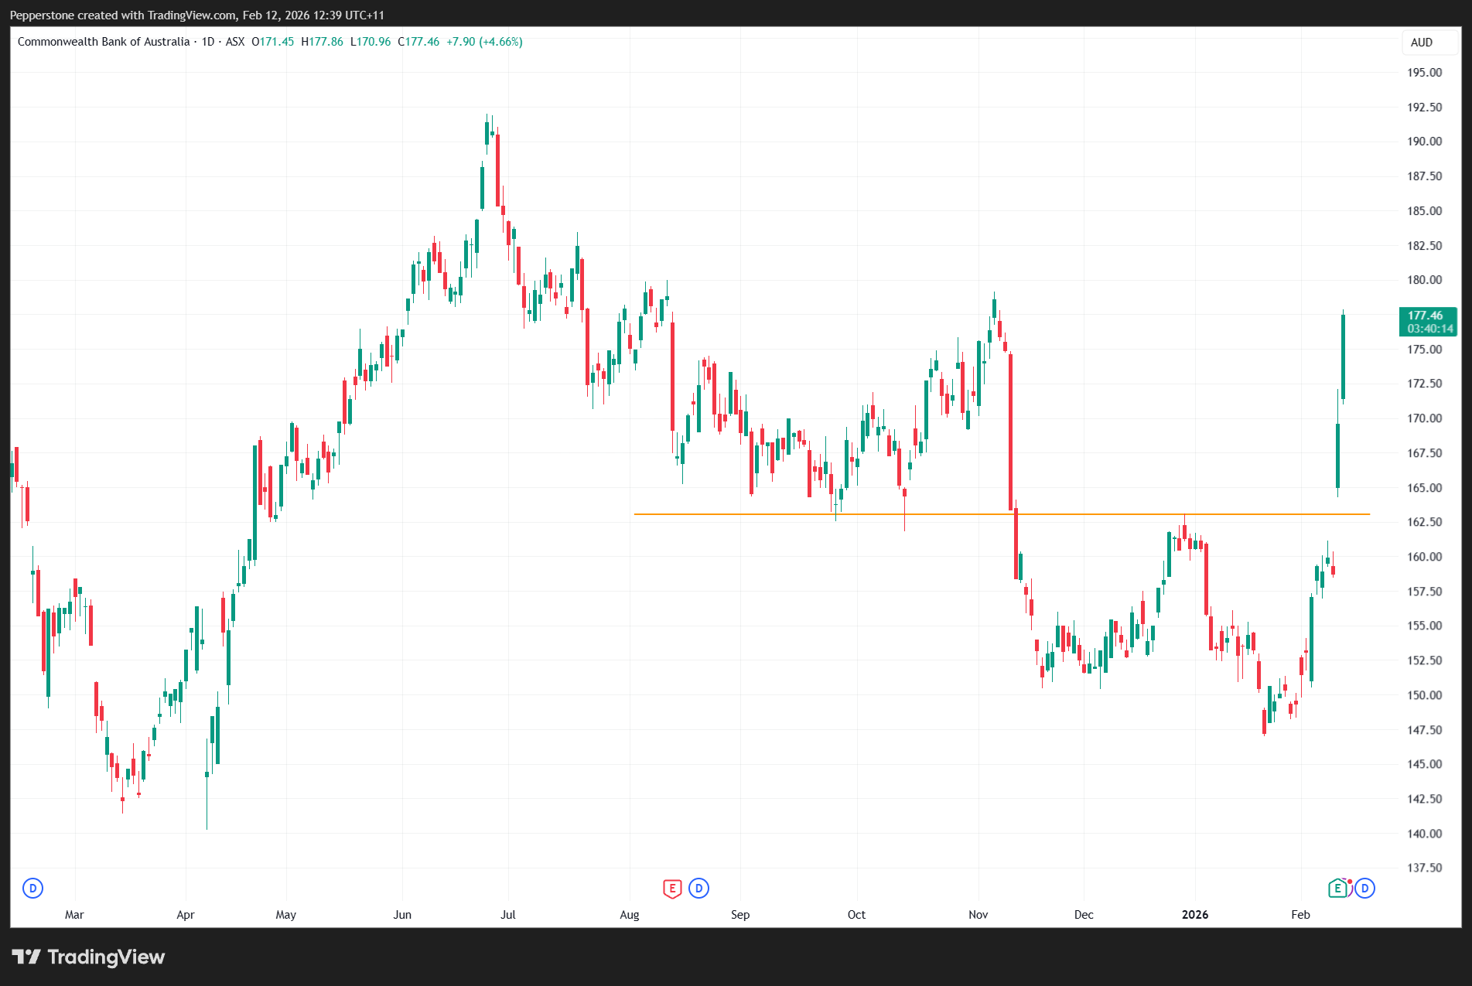Click the +7.90 (+4.66%) change value
The width and height of the screenshot is (1472, 986).
484,42
